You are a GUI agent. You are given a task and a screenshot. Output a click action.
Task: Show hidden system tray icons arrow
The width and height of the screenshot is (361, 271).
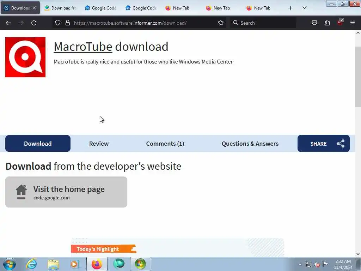click(x=300, y=264)
